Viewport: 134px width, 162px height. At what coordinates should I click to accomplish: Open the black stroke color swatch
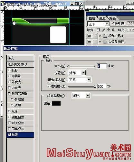[56, 103]
